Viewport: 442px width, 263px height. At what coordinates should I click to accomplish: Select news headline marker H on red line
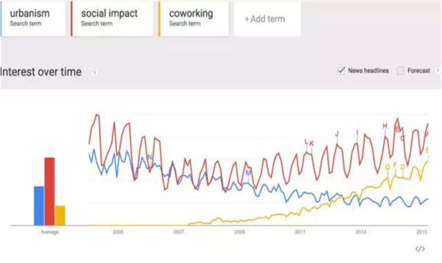(x=385, y=126)
